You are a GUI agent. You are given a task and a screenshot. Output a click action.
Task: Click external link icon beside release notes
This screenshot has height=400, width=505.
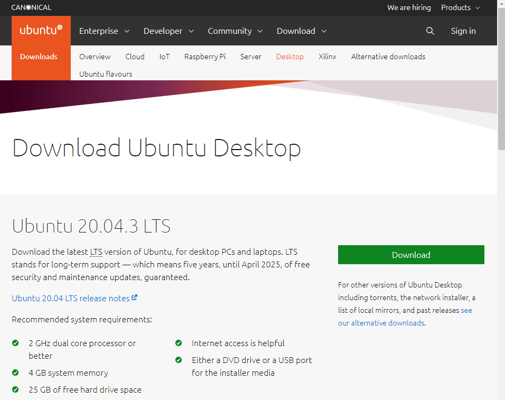pyautogui.click(x=134, y=297)
